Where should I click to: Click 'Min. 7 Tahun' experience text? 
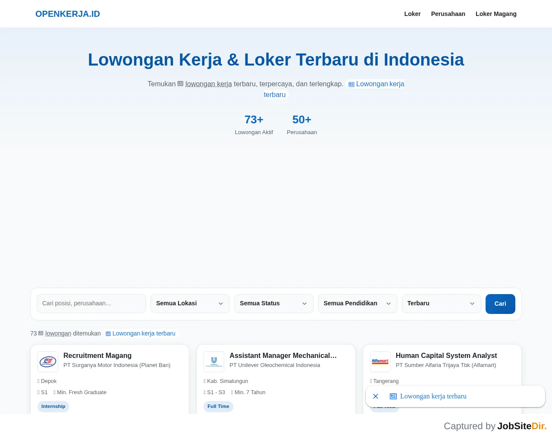click(250, 392)
